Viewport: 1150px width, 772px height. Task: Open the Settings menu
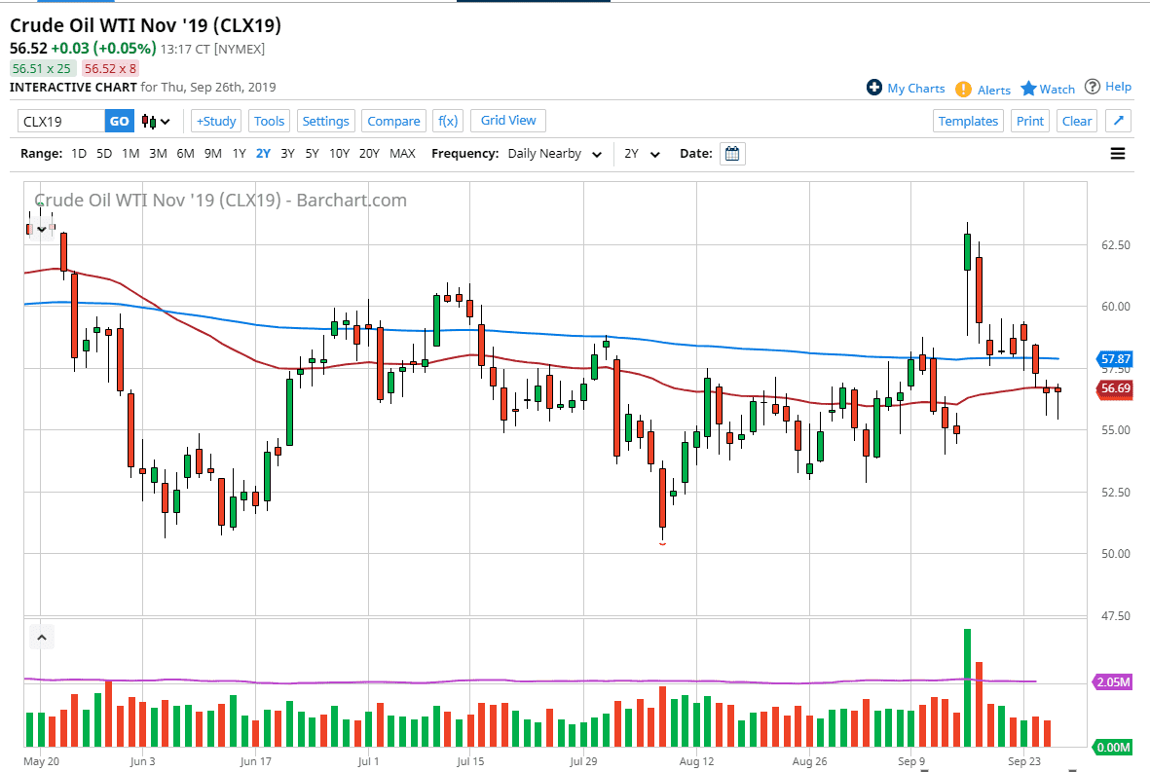tap(325, 121)
